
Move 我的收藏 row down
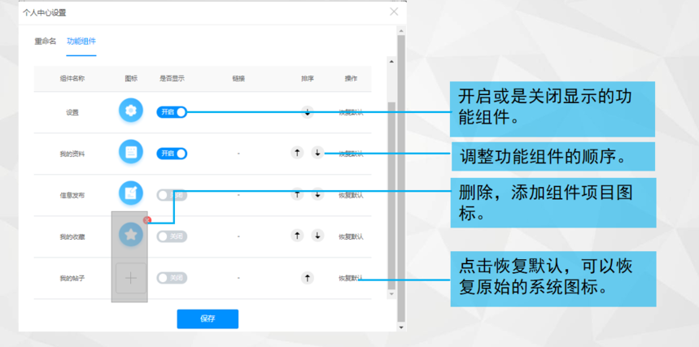(317, 235)
